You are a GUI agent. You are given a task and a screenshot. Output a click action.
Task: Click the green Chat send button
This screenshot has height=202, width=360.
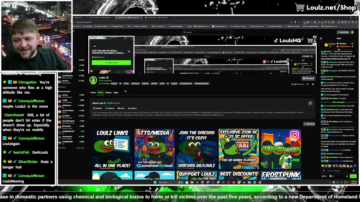353,176
